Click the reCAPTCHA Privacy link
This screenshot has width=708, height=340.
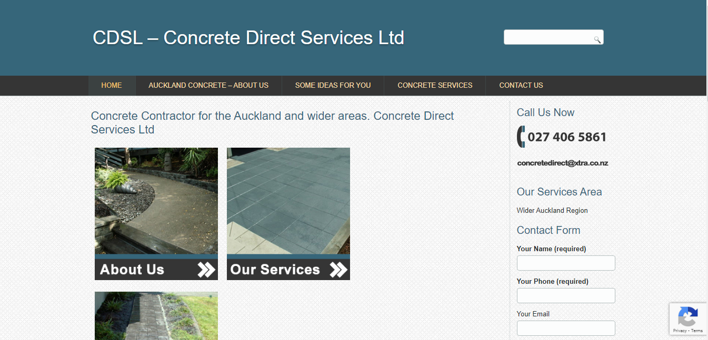(679, 331)
